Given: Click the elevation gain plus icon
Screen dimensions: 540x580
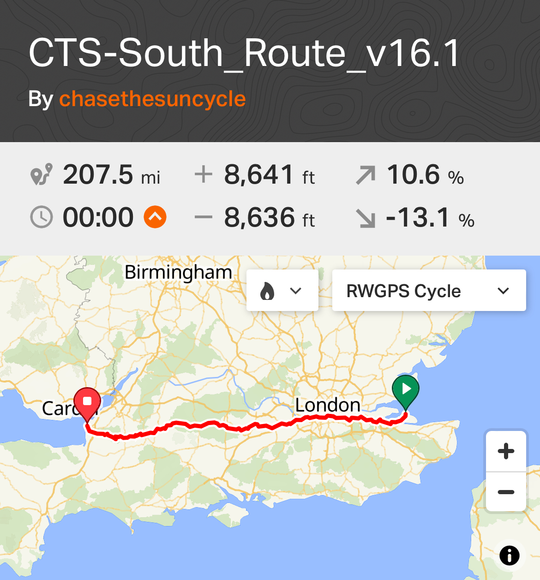Looking at the screenshot, I should coord(203,174).
